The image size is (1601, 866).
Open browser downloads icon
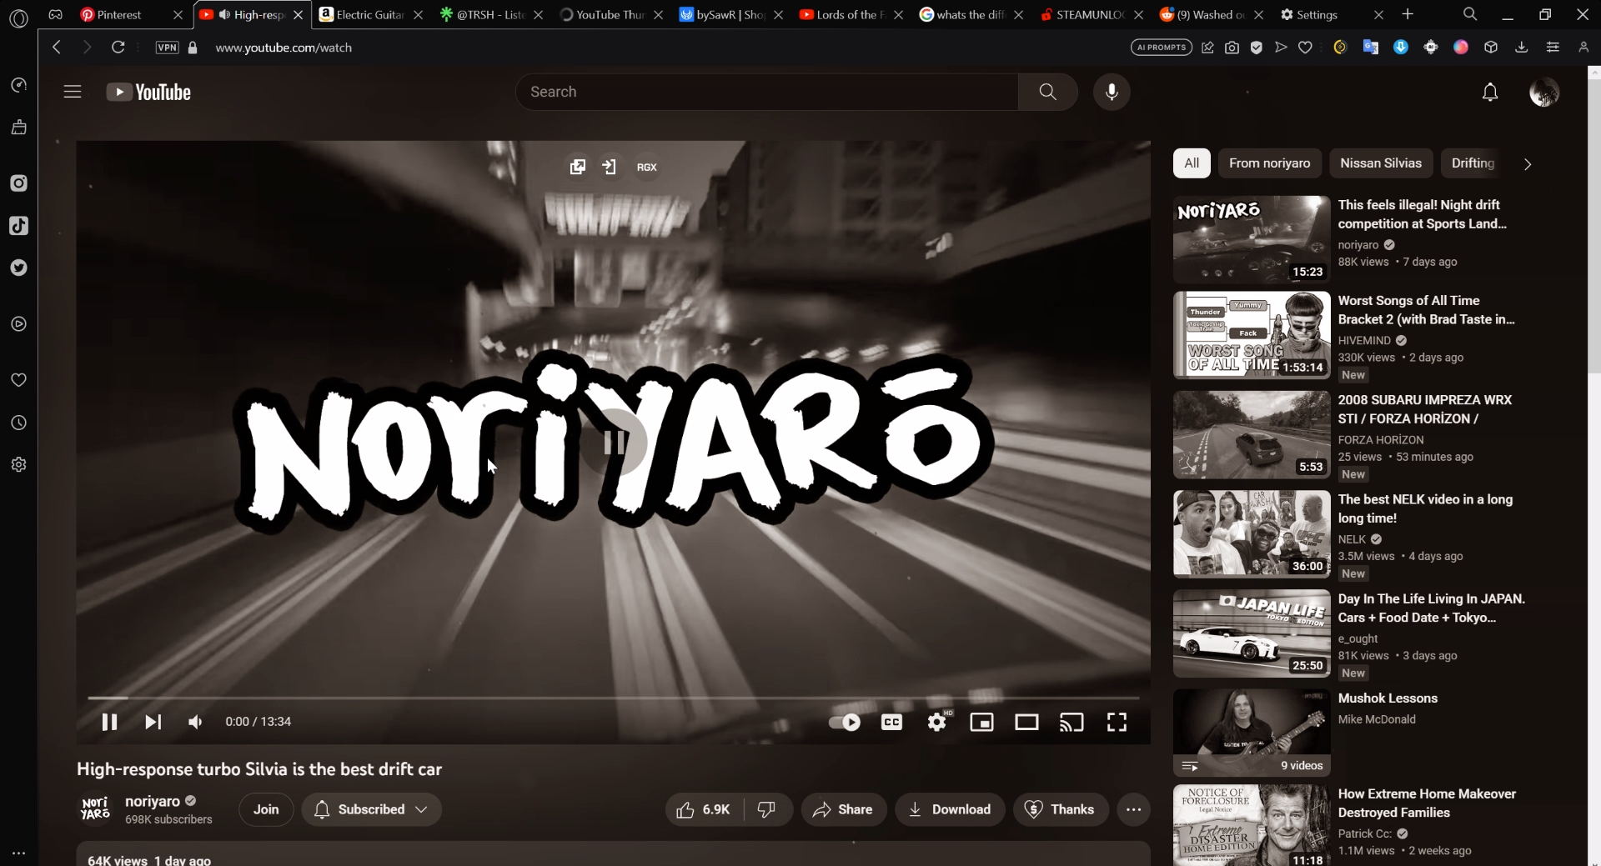pos(1522,48)
